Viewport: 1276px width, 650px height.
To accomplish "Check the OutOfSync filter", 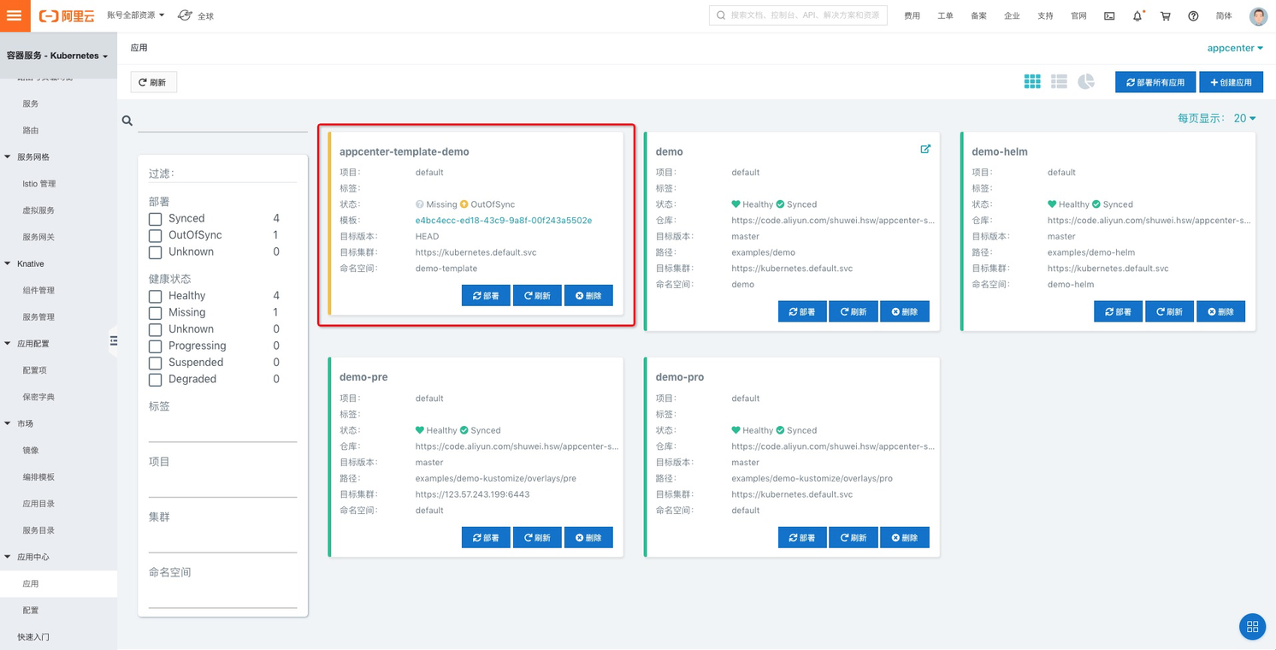I will [x=156, y=235].
